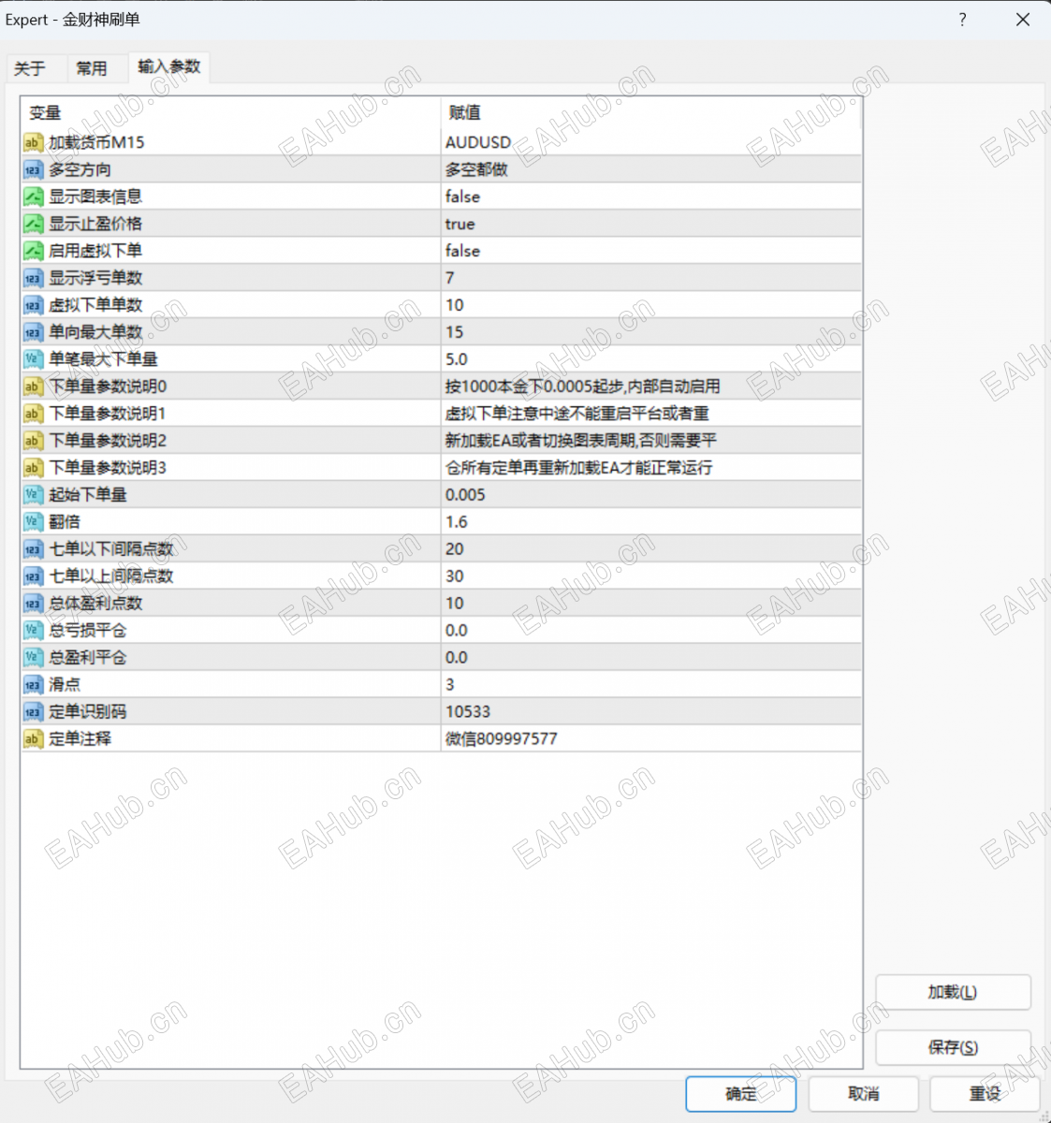Edit the magic number value 10533

pyautogui.click(x=650, y=712)
